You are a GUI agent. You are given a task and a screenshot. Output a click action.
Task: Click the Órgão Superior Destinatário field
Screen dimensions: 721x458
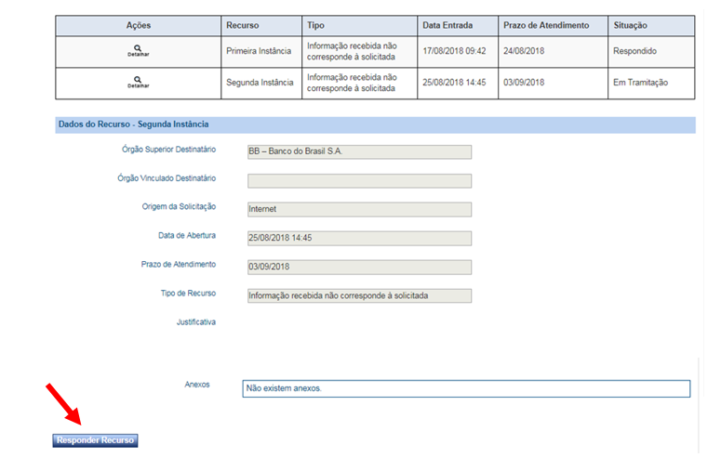[x=359, y=152]
